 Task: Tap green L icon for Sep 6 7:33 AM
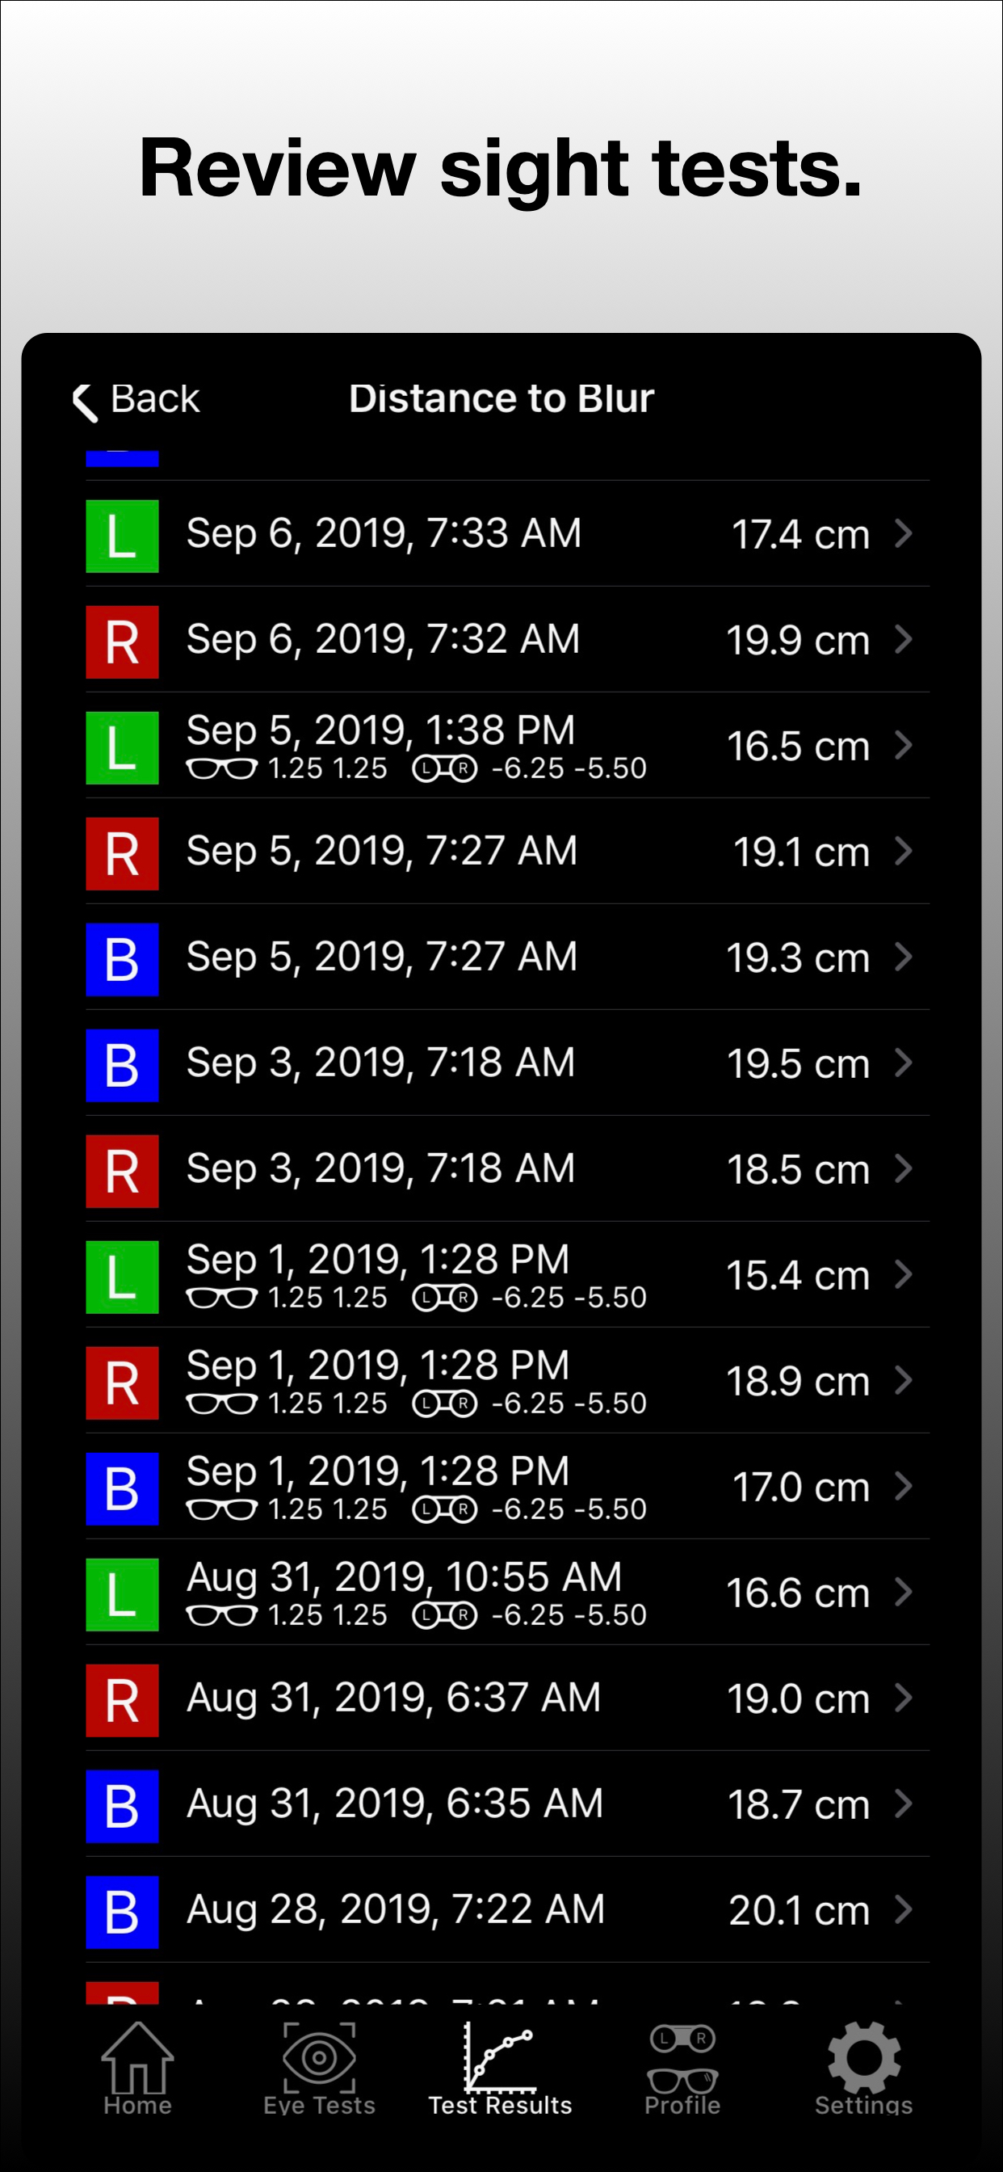pyautogui.click(x=122, y=537)
